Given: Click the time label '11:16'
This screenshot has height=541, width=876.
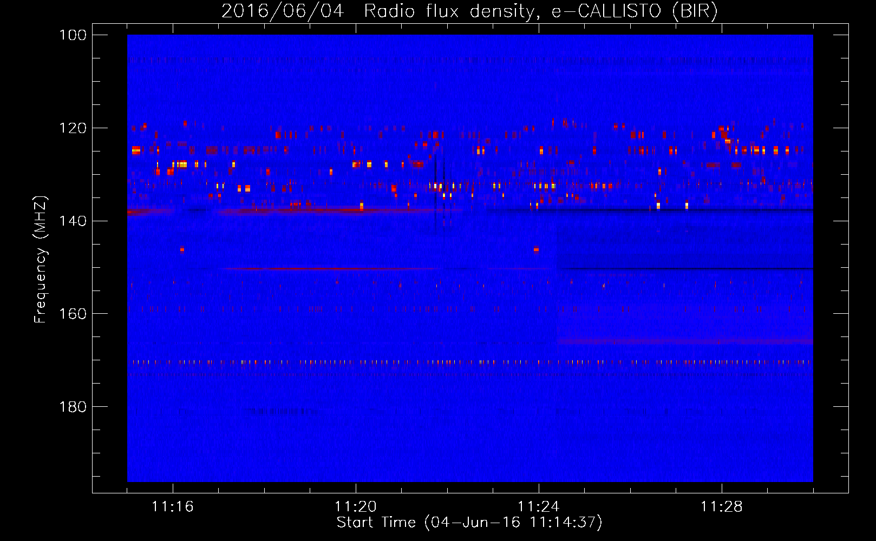Looking at the screenshot, I should 173,507.
